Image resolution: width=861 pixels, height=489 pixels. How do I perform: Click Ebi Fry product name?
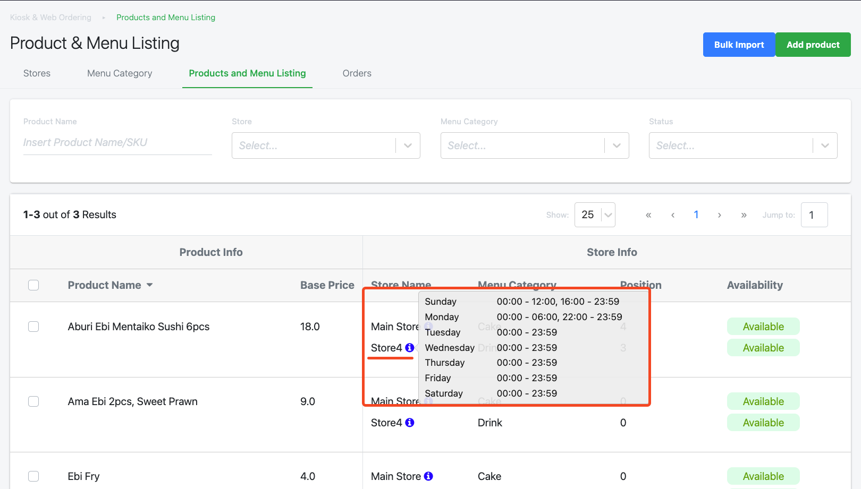[83, 476]
